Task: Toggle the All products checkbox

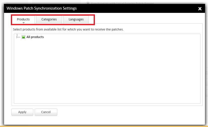Action: 23,37
